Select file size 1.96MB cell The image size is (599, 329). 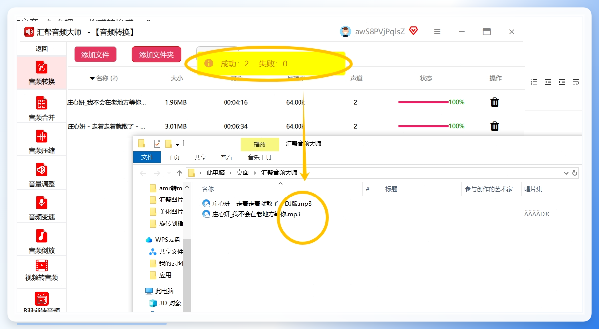tap(176, 102)
